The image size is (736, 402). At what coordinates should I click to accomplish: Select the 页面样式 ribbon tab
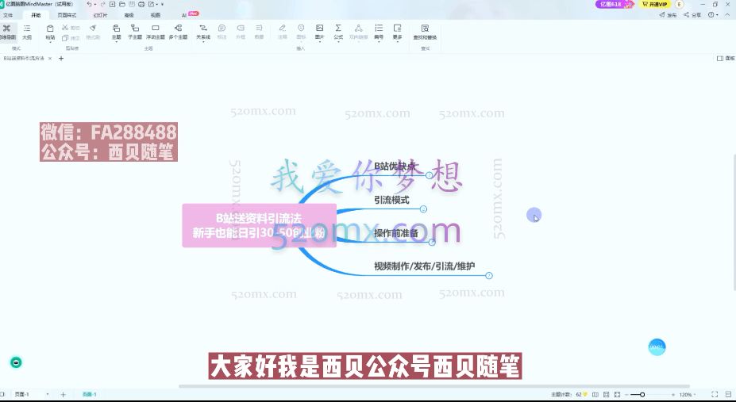67,15
